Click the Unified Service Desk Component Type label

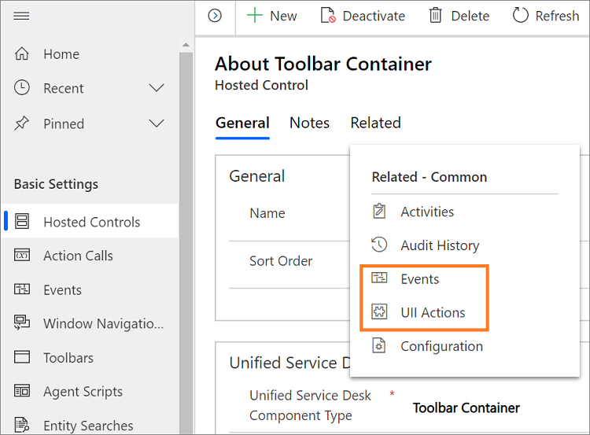[x=310, y=405]
